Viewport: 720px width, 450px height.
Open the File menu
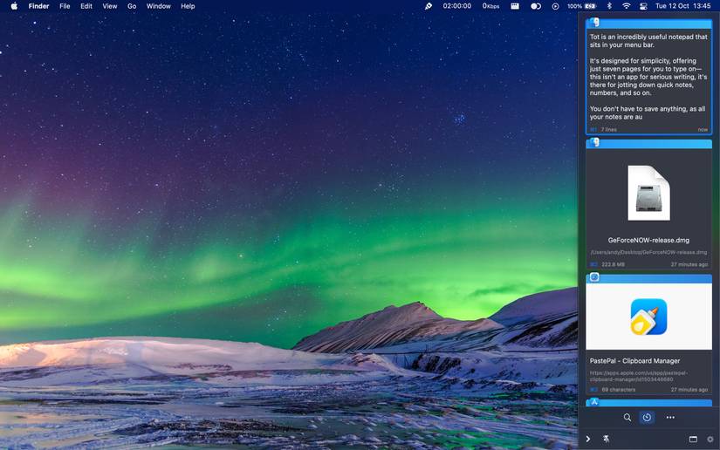65,6
